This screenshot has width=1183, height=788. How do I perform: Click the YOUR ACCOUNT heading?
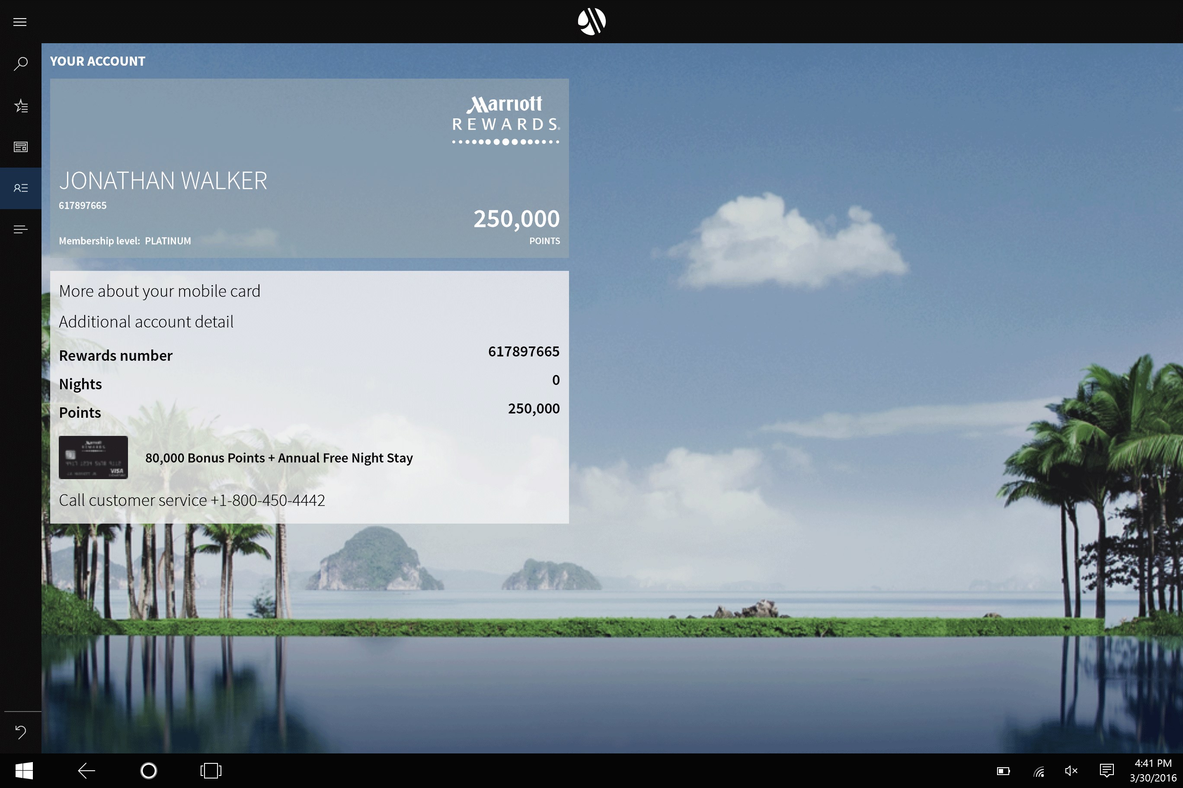point(98,61)
